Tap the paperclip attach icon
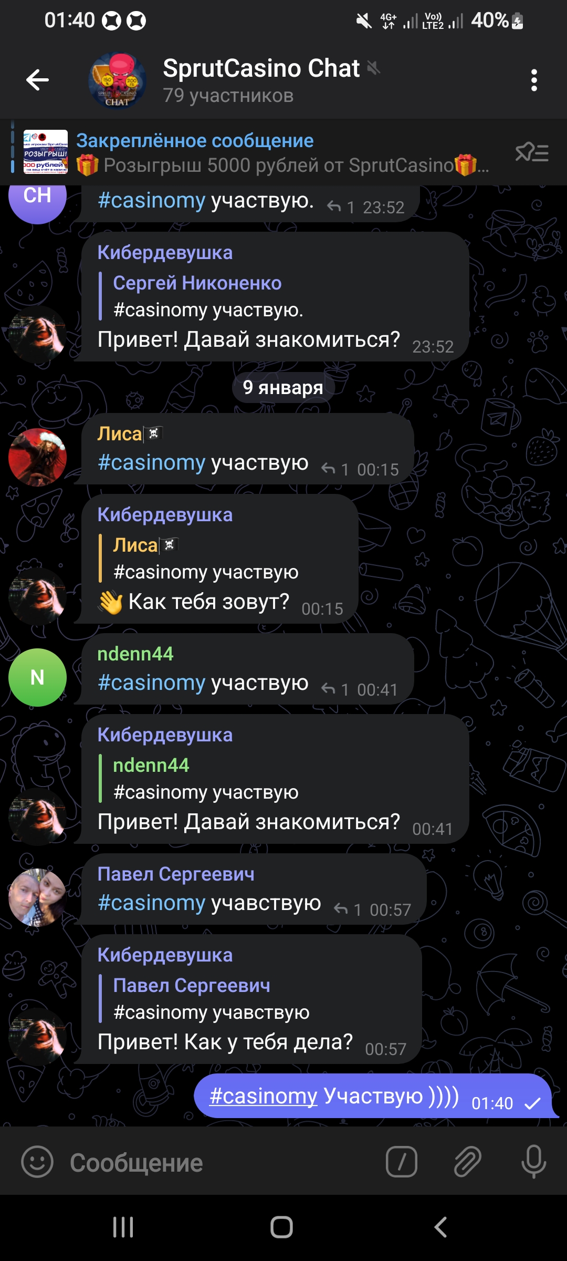The image size is (567, 1261). click(x=467, y=1162)
